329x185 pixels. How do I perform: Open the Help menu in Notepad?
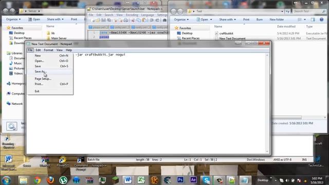pyautogui.click(x=69, y=50)
